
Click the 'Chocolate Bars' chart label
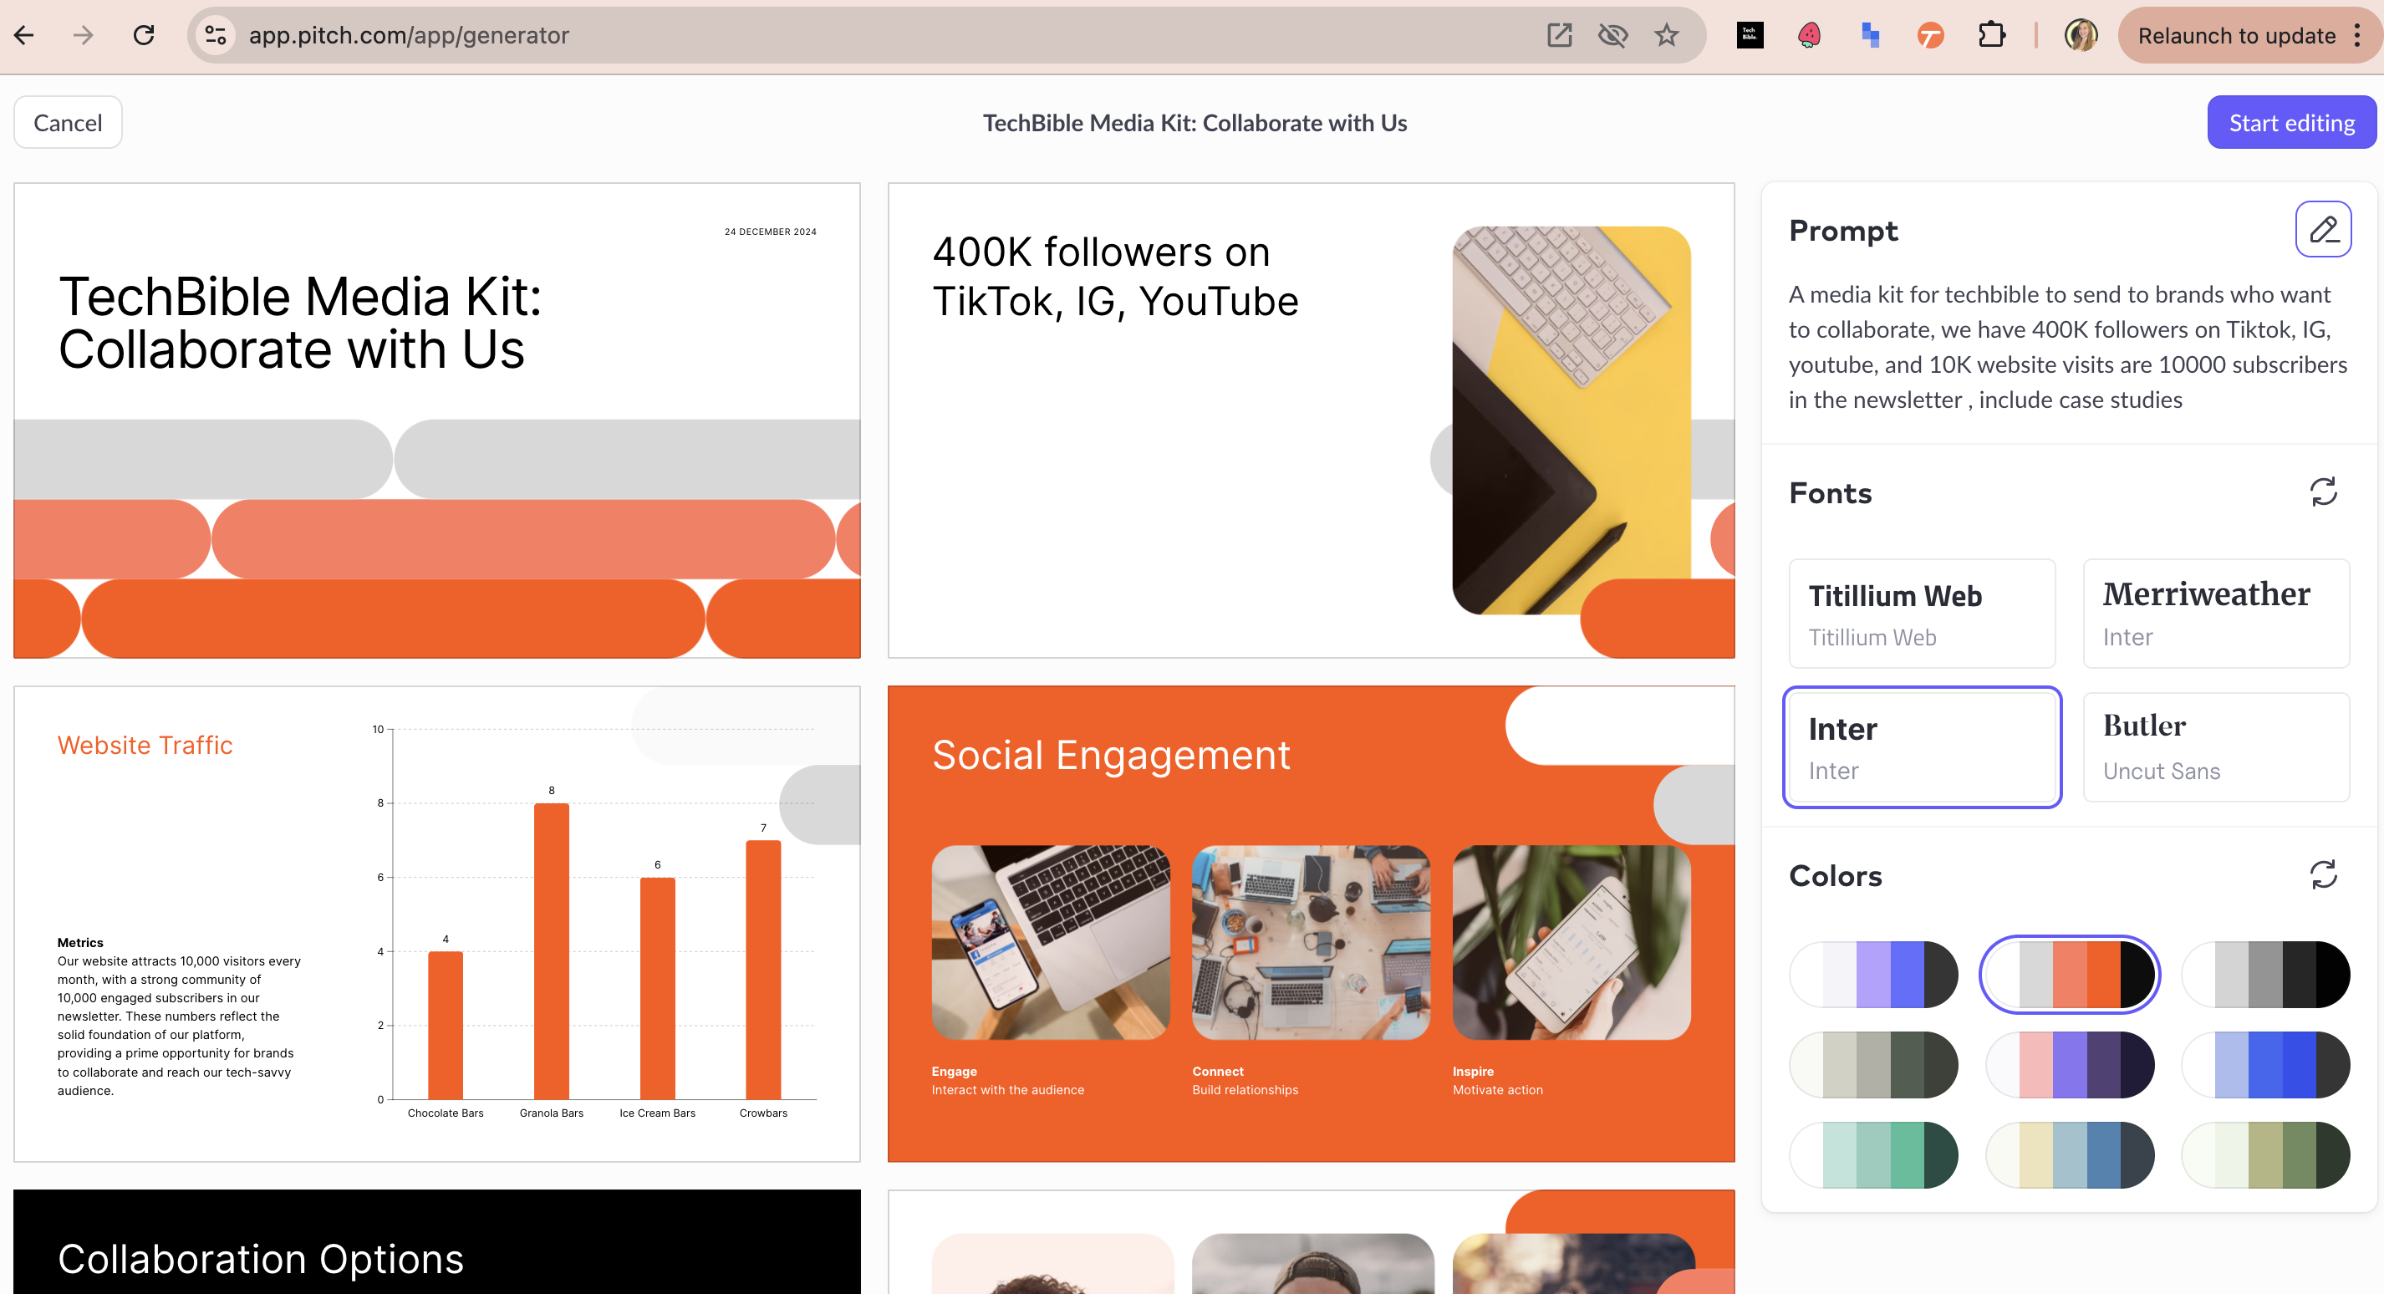click(x=446, y=1113)
